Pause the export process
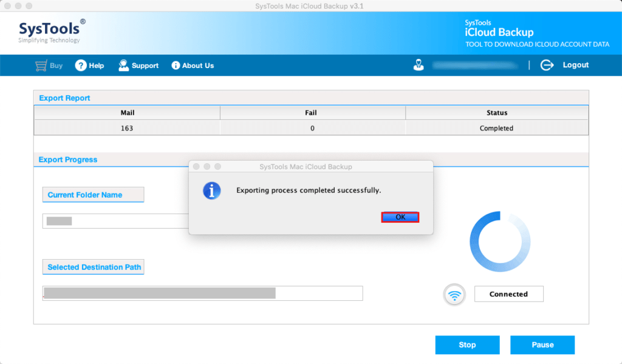Screen dimensions: 622x364 [542, 345]
